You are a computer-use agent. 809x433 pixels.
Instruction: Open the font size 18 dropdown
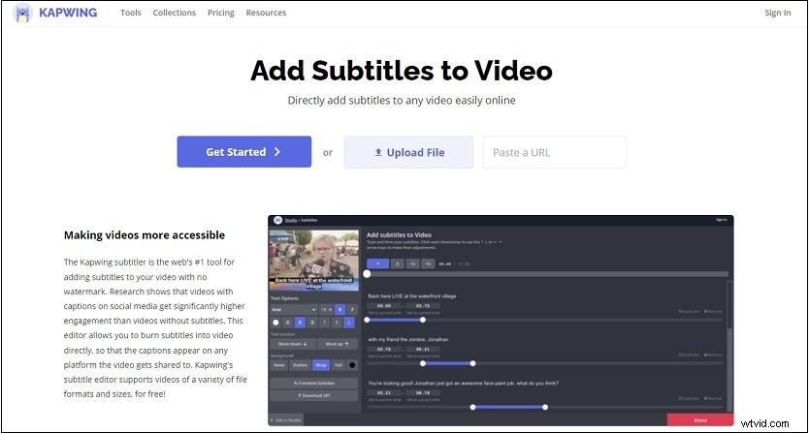click(326, 309)
